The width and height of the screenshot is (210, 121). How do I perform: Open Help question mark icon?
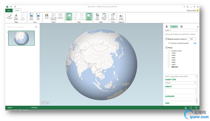point(184,7)
